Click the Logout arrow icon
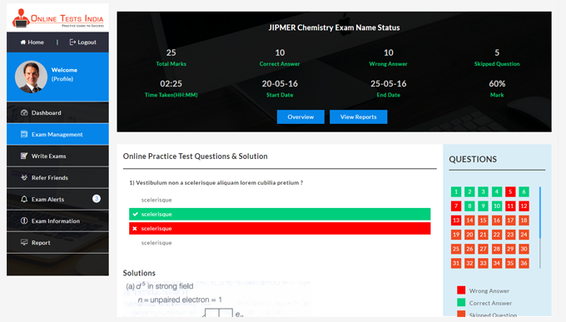Screen dimensions: 566x322 72,42
